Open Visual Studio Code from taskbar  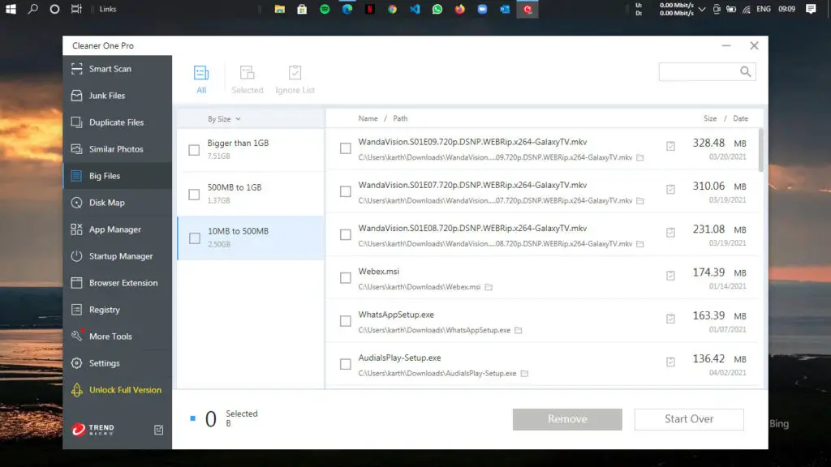415,9
